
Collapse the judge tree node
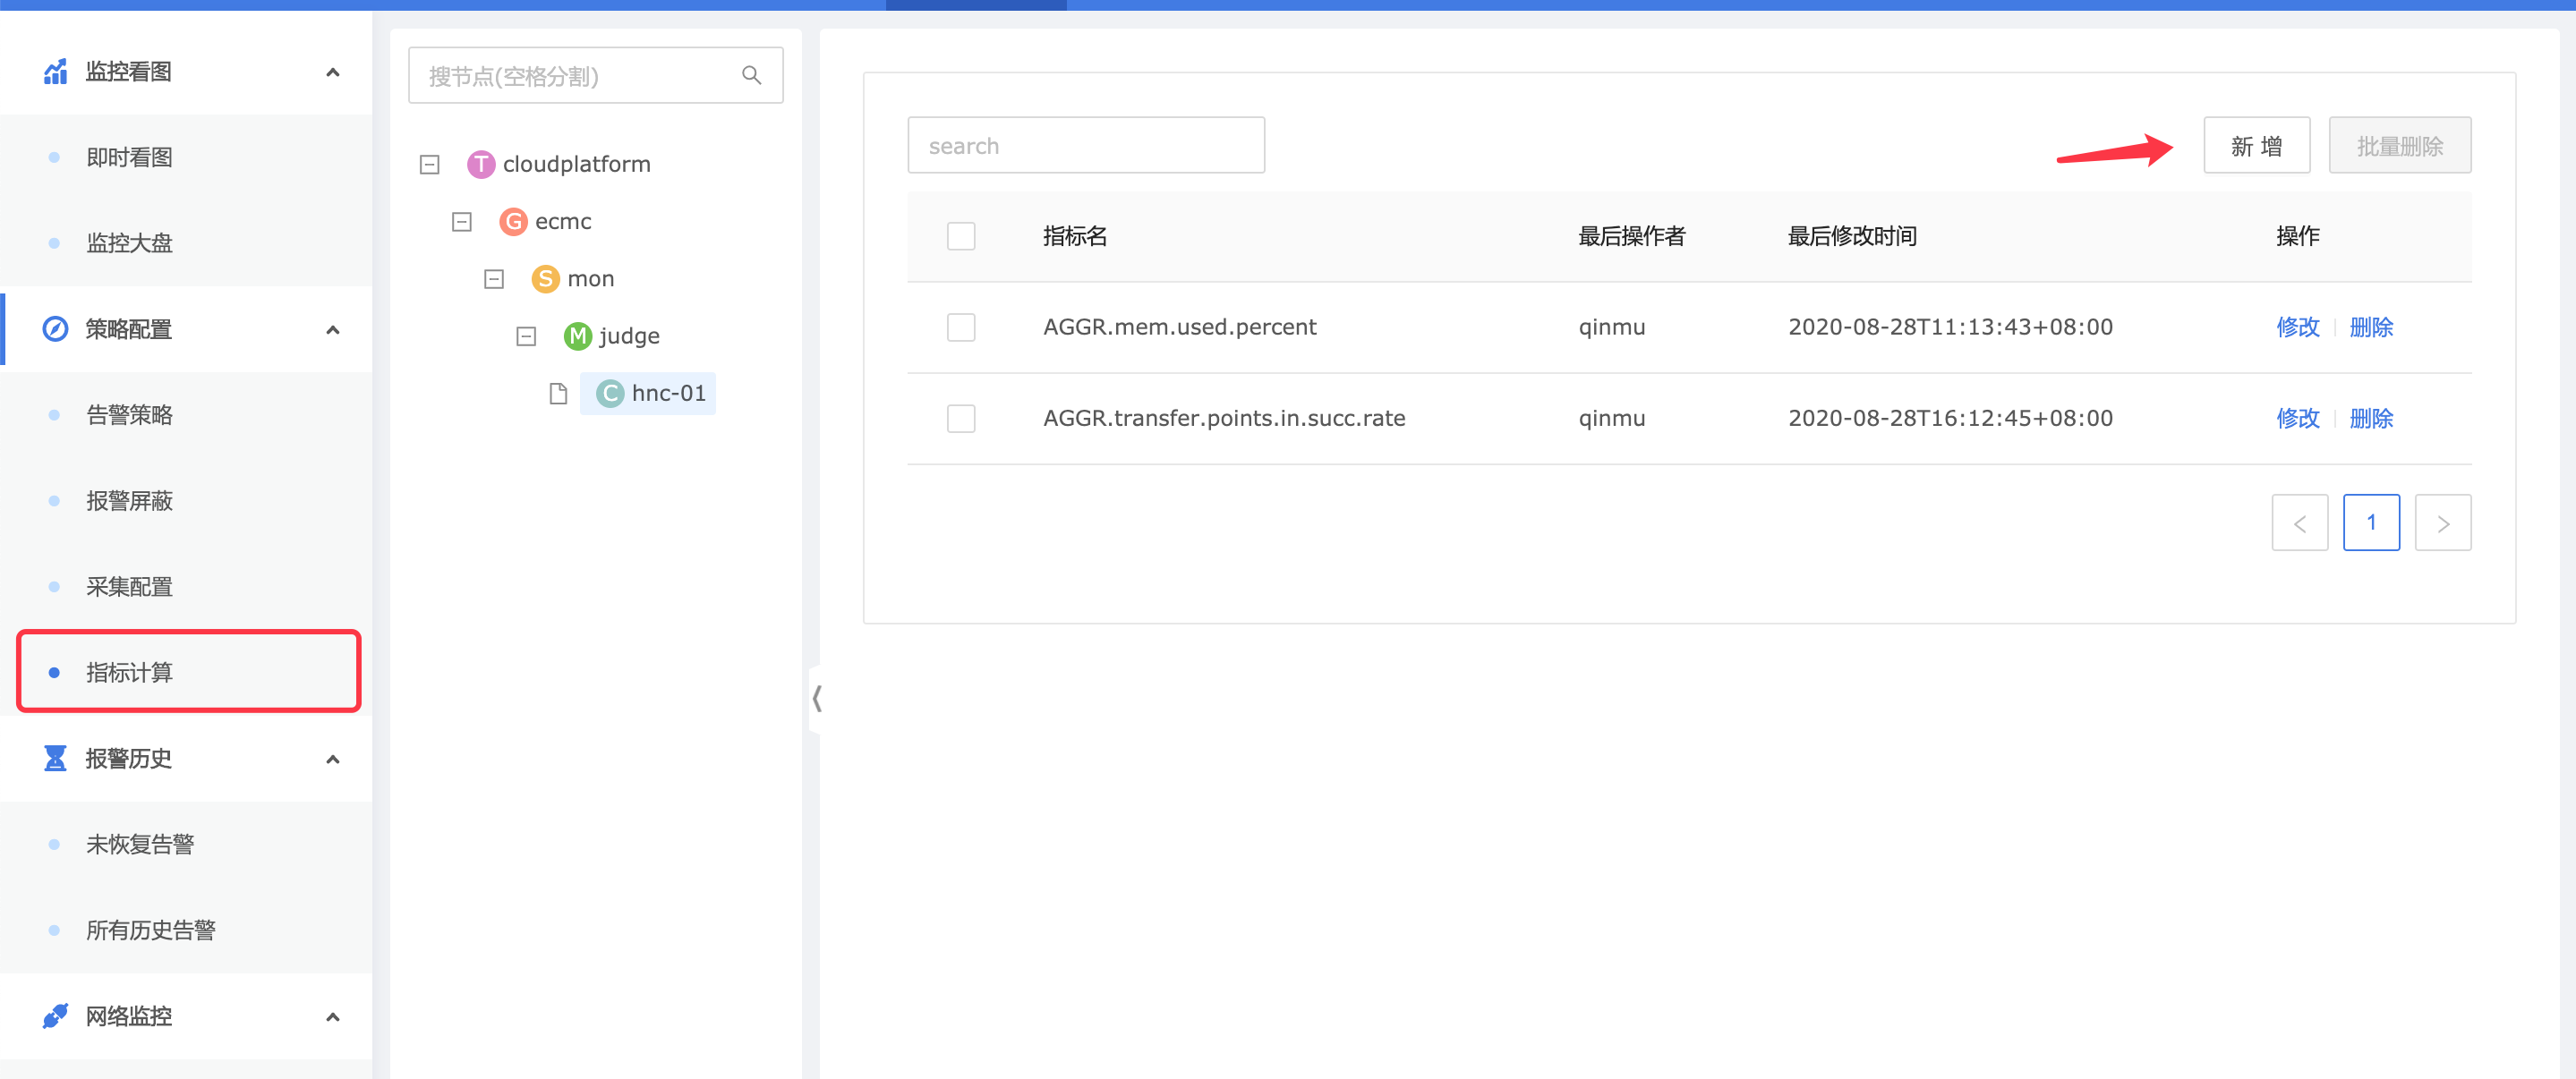click(x=526, y=336)
